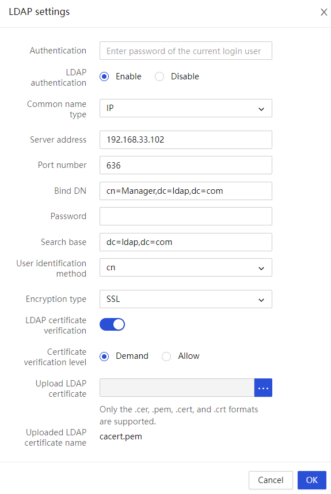Screen dimensions: 331x494
Task: Select Disable for LDAP authentication
Action: [159, 76]
